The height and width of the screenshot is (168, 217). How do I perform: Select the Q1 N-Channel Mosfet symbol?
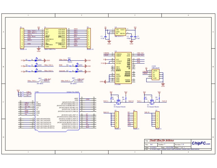152,102
